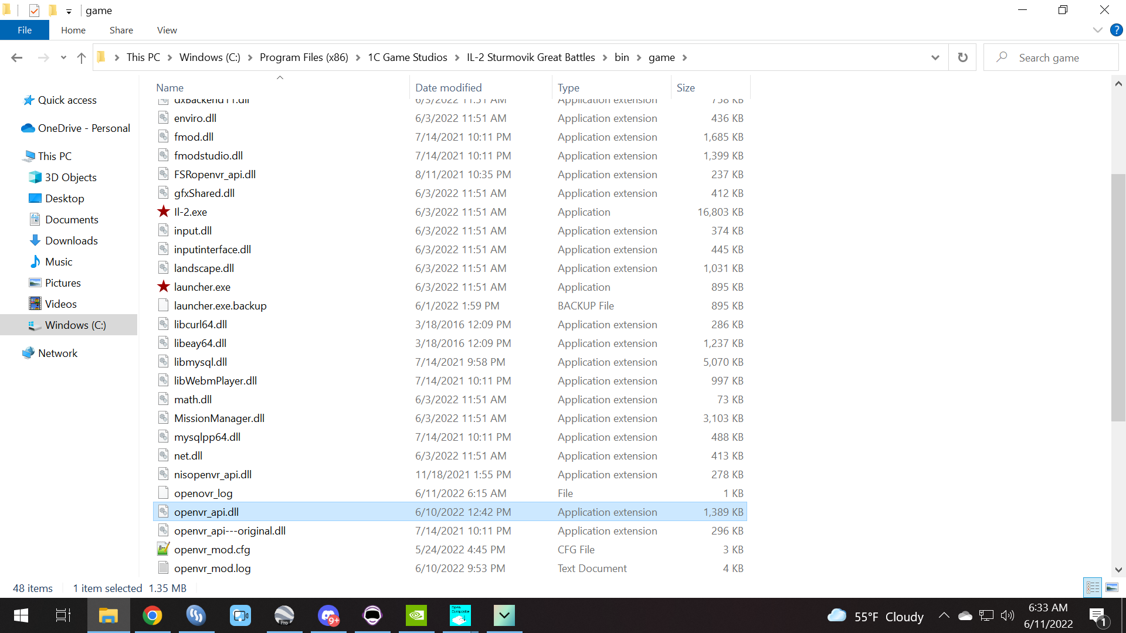Select launcher.exe.backup file
The width and height of the screenshot is (1126, 633).
pyautogui.click(x=220, y=306)
